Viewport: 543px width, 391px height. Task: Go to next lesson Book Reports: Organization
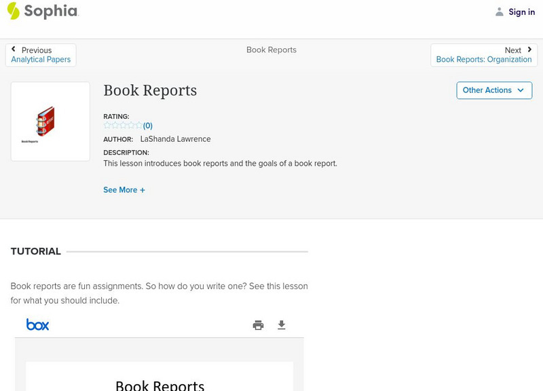pyautogui.click(x=484, y=60)
